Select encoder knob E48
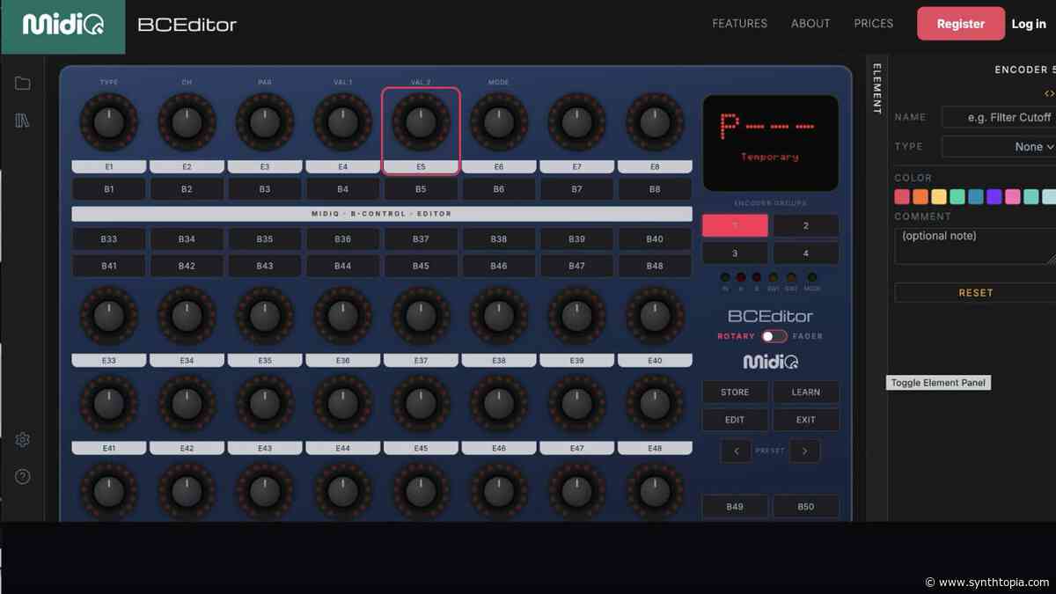The image size is (1056, 594). click(x=655, y=404)
